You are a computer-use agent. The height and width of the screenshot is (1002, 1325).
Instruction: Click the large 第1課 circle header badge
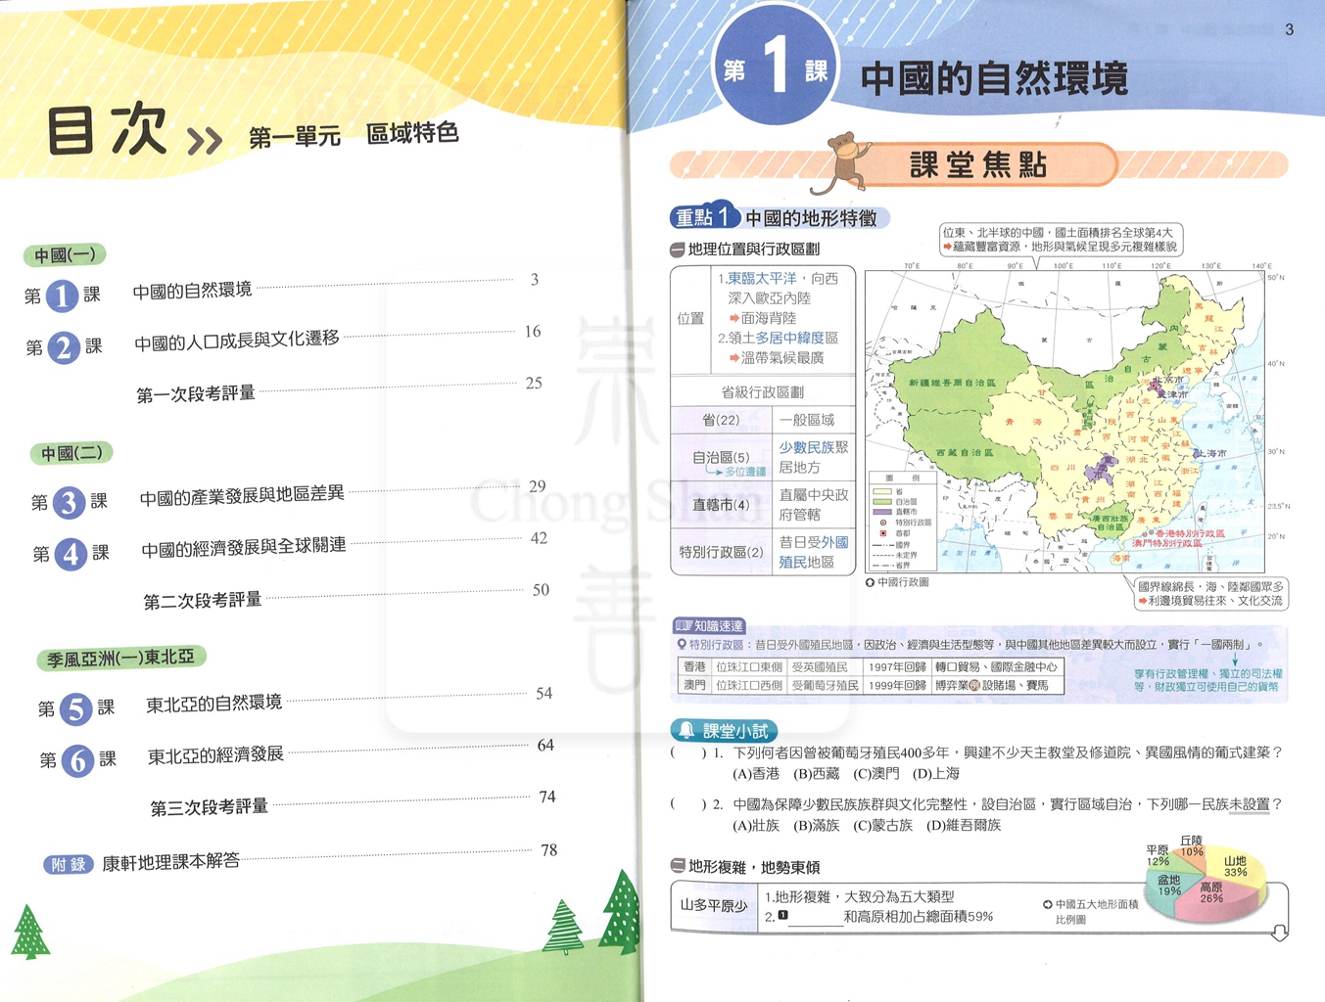776,67
